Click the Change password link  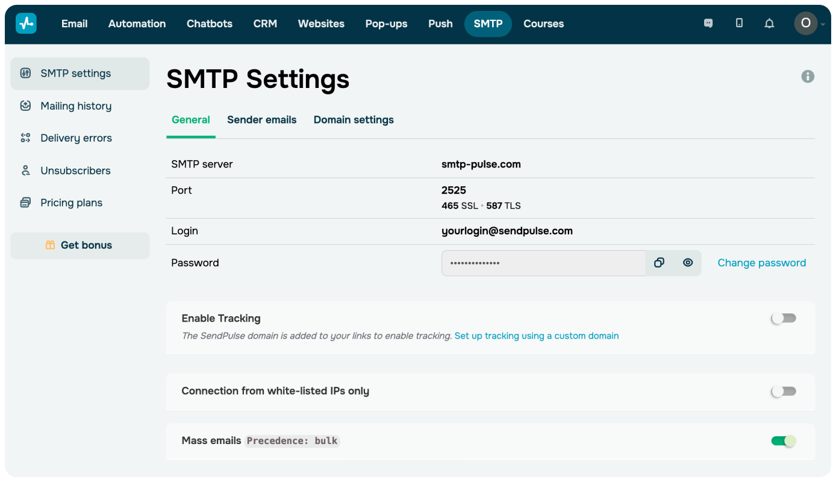[x=761, y=263]
